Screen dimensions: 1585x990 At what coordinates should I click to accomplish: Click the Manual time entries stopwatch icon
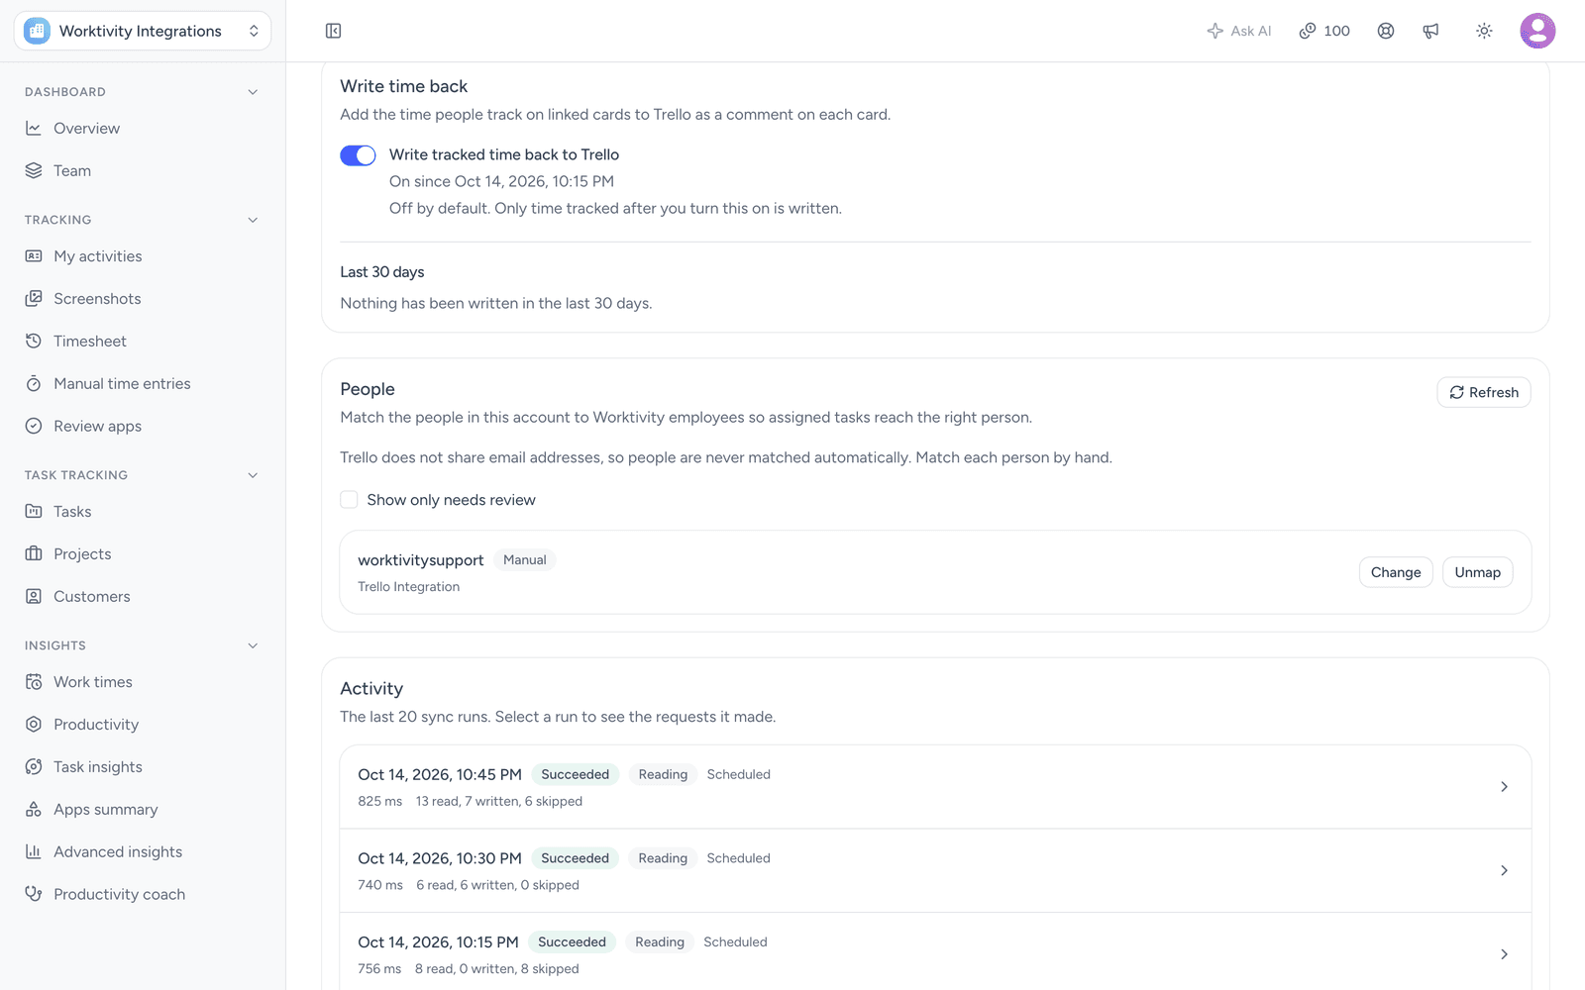click(x=34, y=384)
